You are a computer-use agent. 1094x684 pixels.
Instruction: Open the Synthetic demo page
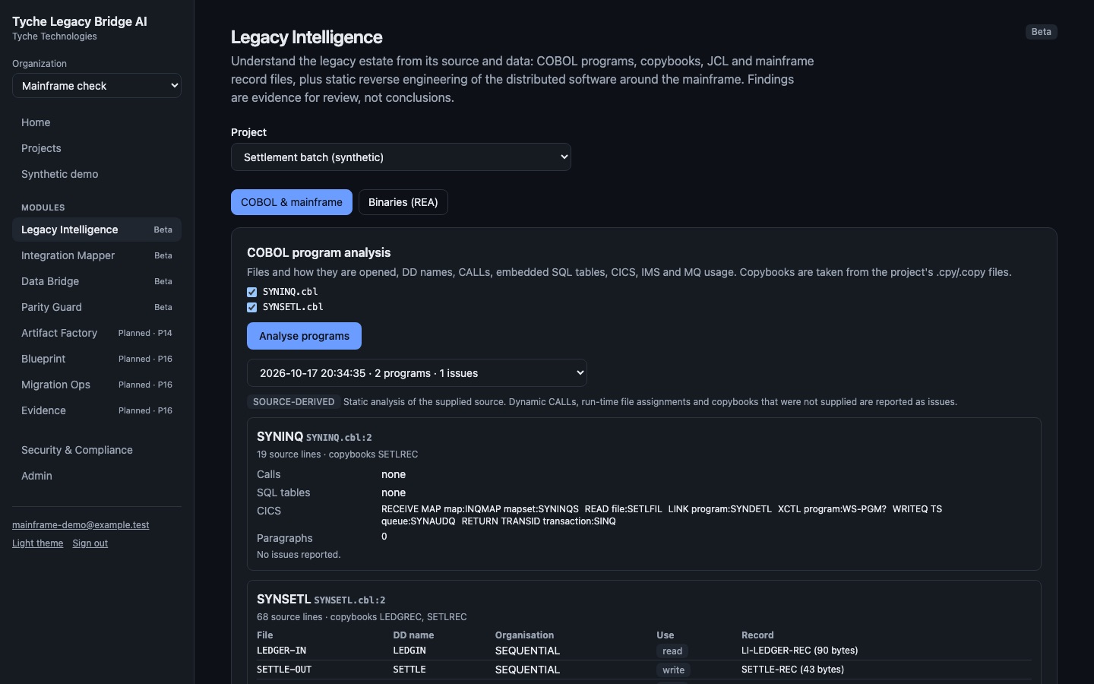click(x=96, y=174)
